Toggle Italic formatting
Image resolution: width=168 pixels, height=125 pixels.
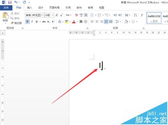click(32, 21)
